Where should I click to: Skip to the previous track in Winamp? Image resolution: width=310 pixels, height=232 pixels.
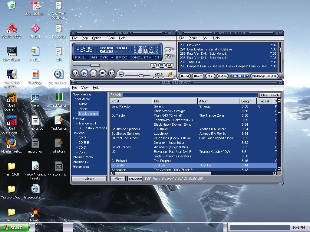(x=75, y=73)
